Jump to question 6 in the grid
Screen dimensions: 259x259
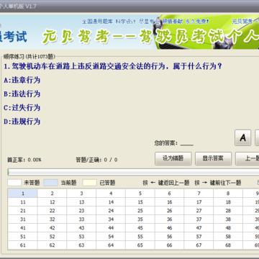170,194
